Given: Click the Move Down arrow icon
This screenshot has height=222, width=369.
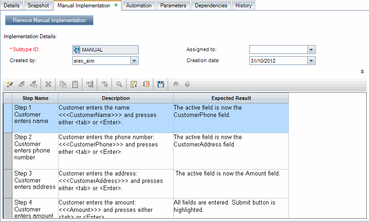Looking at the screenshot, I should [187, 84].
